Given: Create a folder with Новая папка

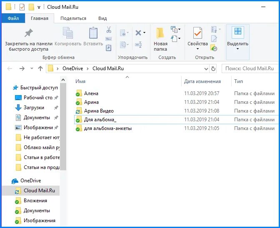Looking at the screenshot, I should coord(160,39).
